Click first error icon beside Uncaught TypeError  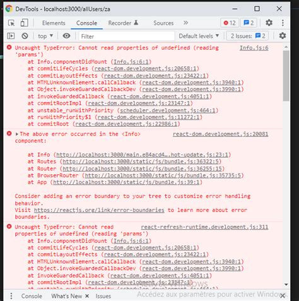(9, 47)
